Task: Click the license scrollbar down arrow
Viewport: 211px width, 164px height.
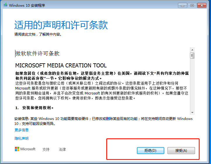Action: pyautogui.click(x=192, y=112)
